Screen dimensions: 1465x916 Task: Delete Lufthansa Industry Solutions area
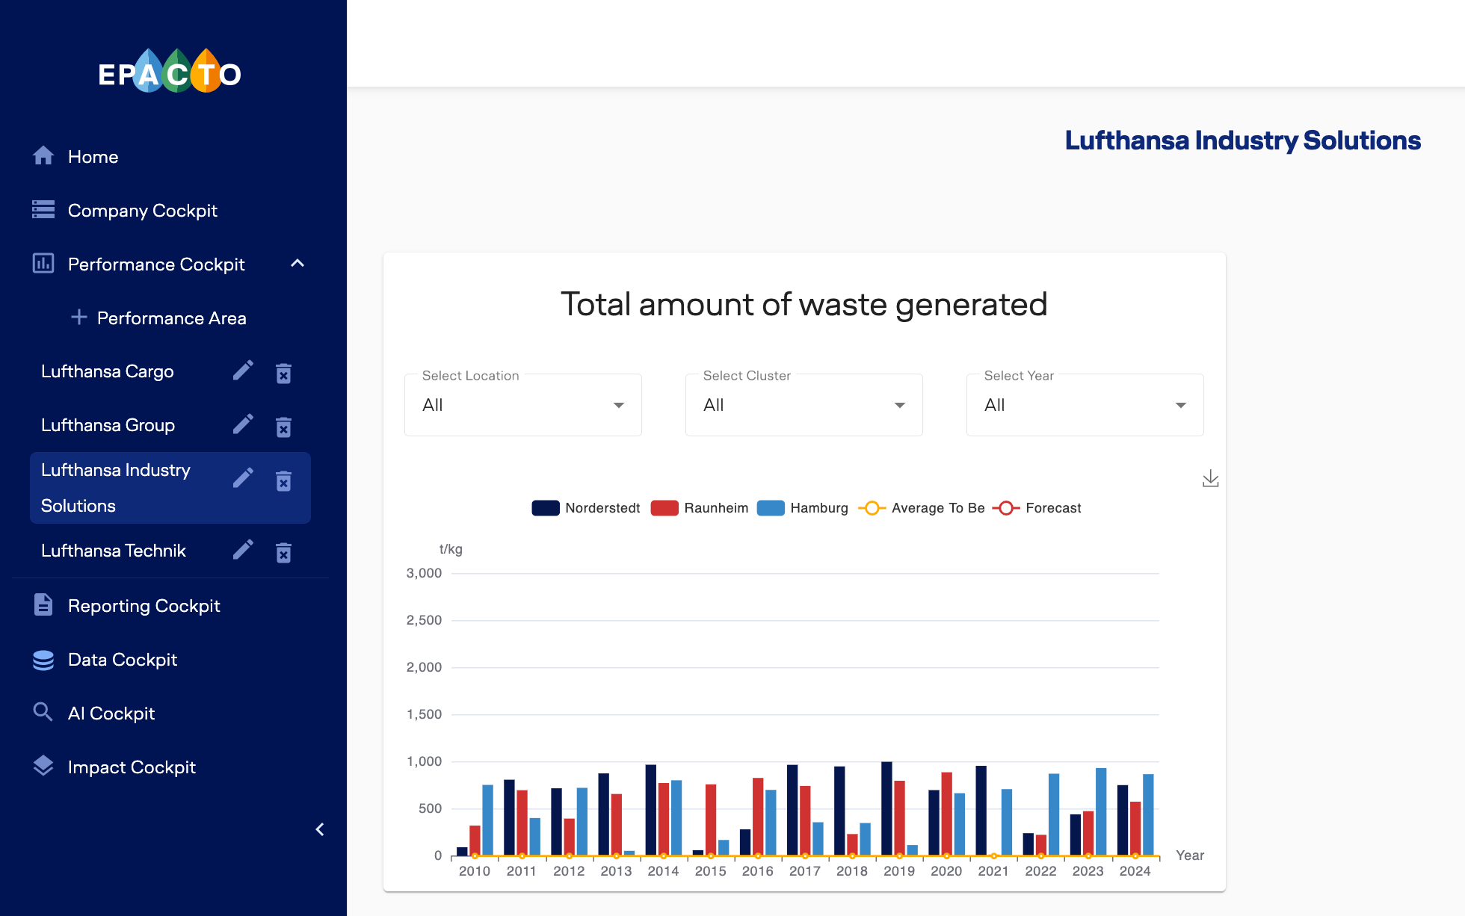click(283, 480)
